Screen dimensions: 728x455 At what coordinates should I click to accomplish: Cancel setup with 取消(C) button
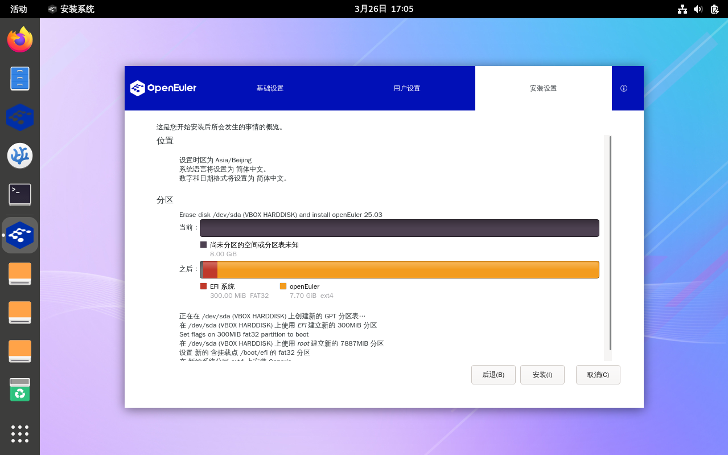click(598, 375)
